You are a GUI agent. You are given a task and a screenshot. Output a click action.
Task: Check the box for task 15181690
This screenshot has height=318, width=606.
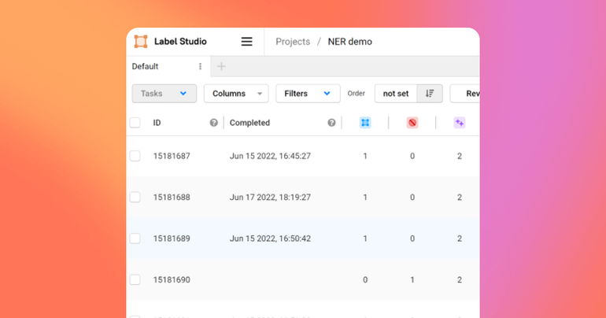(x=135, y=279)
